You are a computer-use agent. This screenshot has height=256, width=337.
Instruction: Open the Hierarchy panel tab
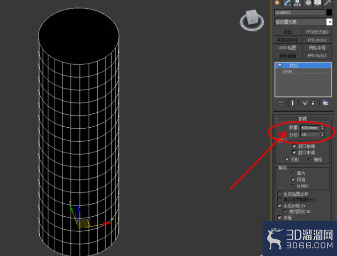[x=297, y=2]
